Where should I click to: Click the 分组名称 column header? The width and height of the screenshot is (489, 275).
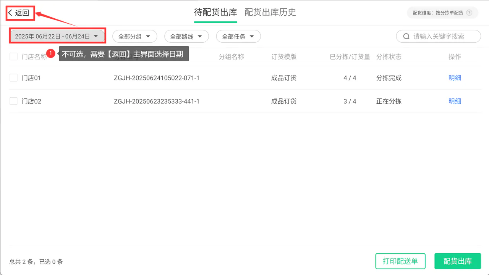(x=232, y=57)
